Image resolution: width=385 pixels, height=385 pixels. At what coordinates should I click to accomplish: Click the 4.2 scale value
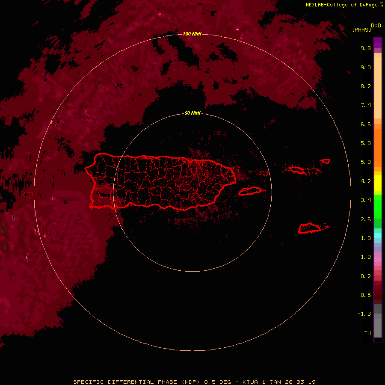click(366, 181)
